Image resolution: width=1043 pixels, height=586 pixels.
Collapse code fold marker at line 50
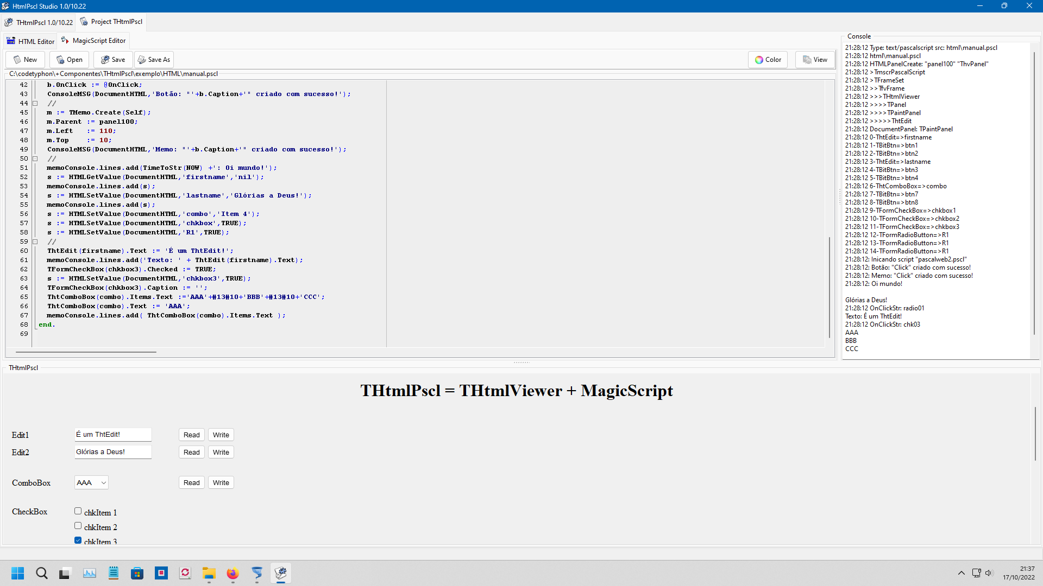[x=35, y=159]
